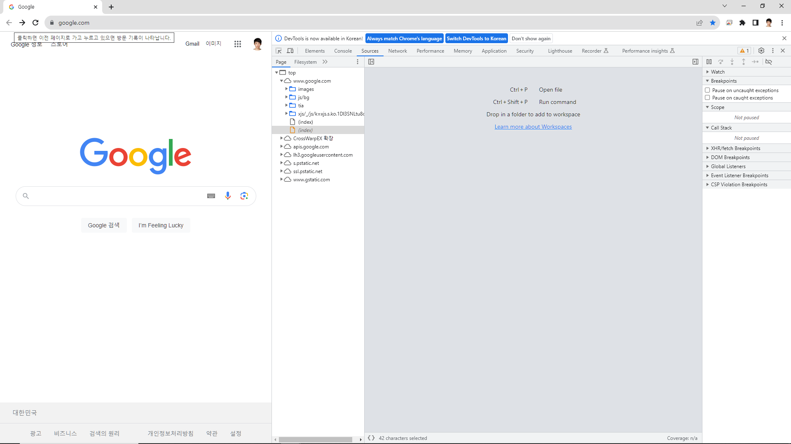Click Switch DevTools to Korean button
Image resolution: width=791 pixels, height=444 pixels.
pyautogui.click(x=476, y=38)
